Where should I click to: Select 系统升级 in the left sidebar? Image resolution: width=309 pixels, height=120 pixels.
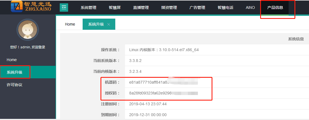[x=15, y=72]
